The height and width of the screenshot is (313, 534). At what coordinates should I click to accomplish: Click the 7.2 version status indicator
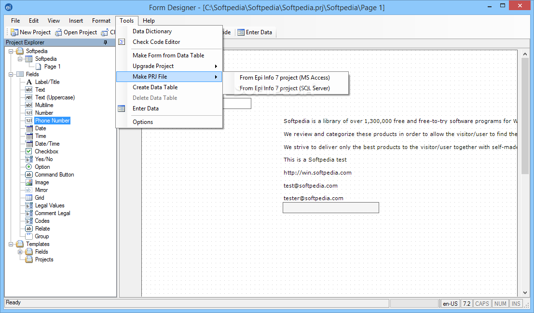[x=466, y=304]
